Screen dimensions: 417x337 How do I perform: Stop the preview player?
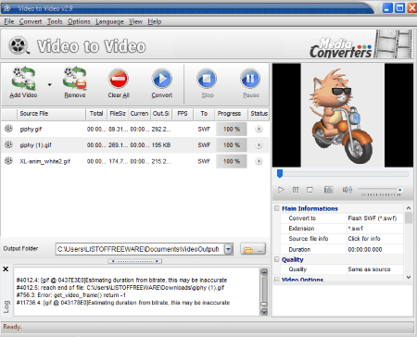tap(310, 190)
